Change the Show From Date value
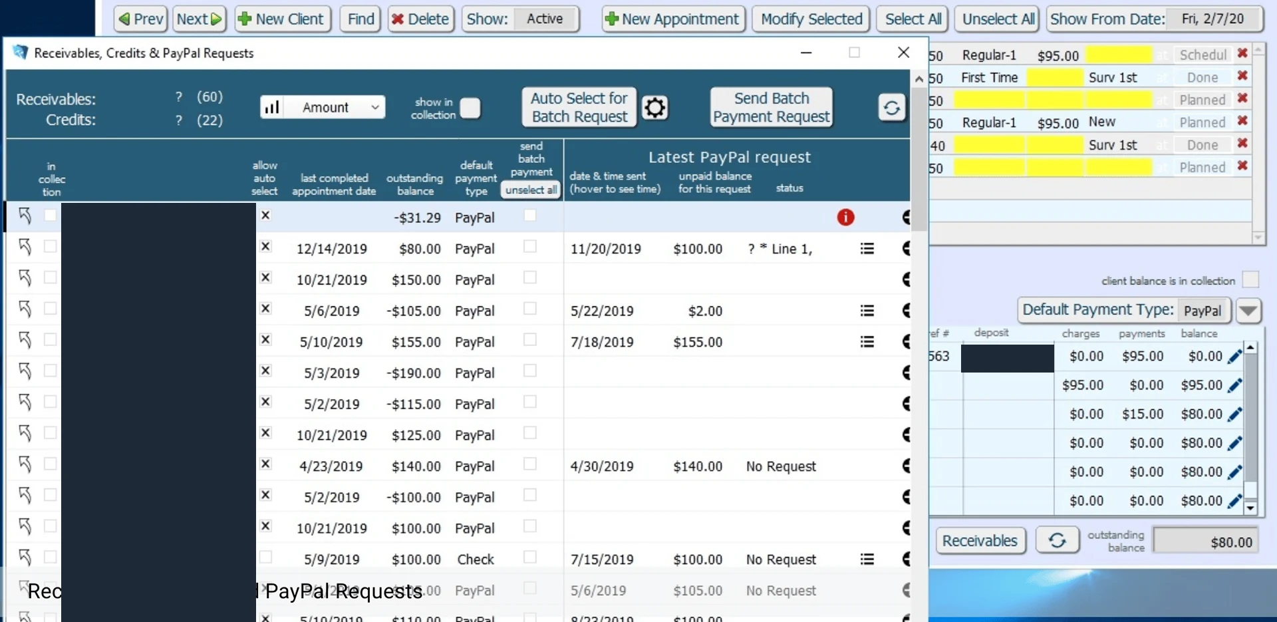This screenshot has height=622, width=1277. coord(1212,19)
